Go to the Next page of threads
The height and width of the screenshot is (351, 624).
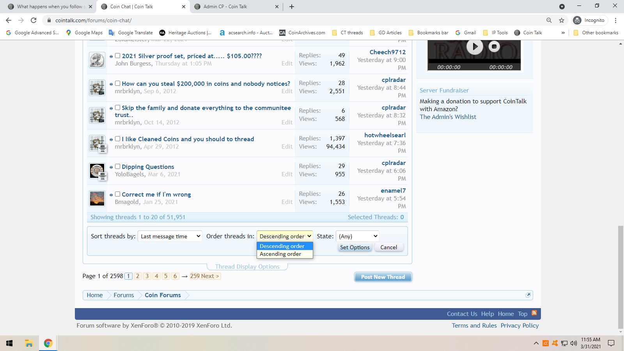click(x=210, y=276)
